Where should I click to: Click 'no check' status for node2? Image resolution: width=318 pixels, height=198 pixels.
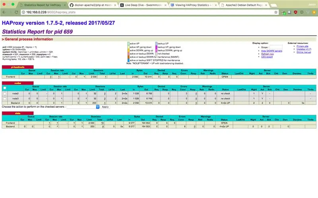tap(225, 93)
